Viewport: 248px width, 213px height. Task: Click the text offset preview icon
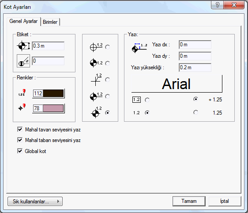point(139,48)
